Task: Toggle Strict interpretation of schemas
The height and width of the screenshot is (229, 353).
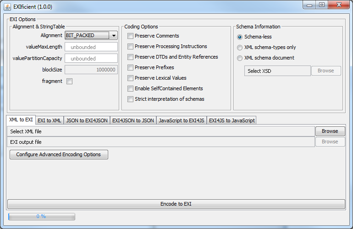Action: [130, 99]
